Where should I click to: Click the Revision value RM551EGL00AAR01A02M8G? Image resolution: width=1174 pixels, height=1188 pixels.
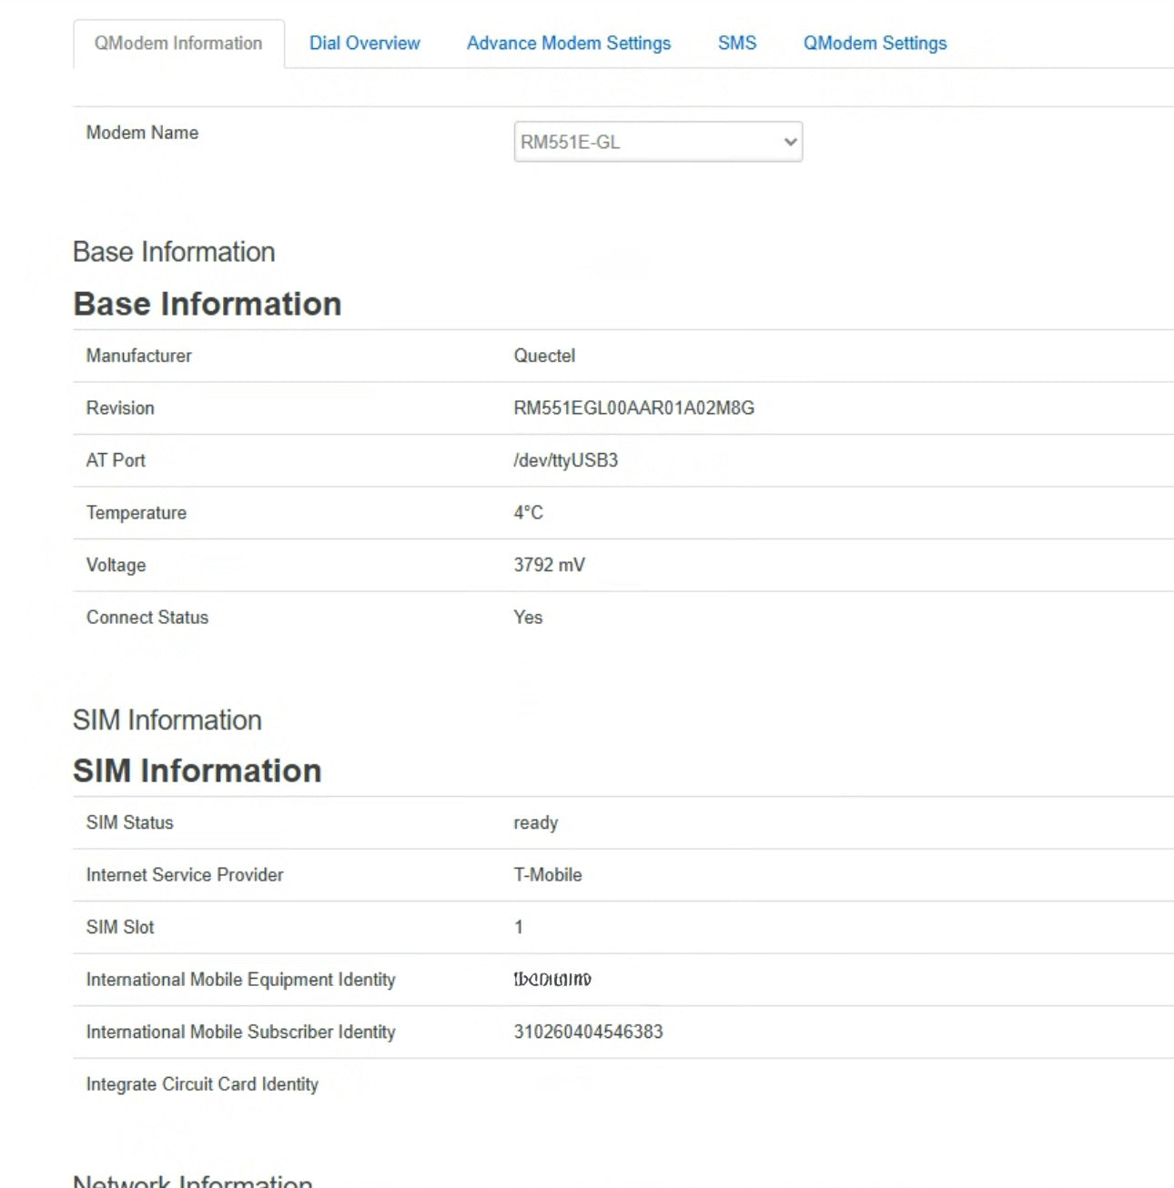[633, 408]
